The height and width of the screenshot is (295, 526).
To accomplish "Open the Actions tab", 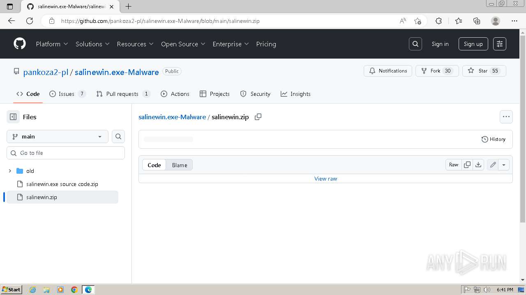I will (x=175, y=94).
